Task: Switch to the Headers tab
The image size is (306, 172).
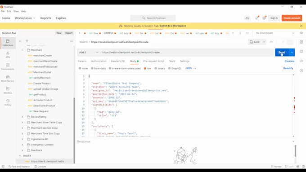Action: (118, 61)
